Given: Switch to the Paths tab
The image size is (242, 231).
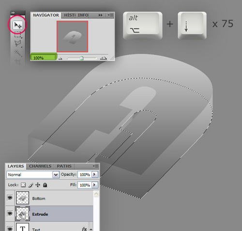Looking at the screenshot, I should [64, 166].
